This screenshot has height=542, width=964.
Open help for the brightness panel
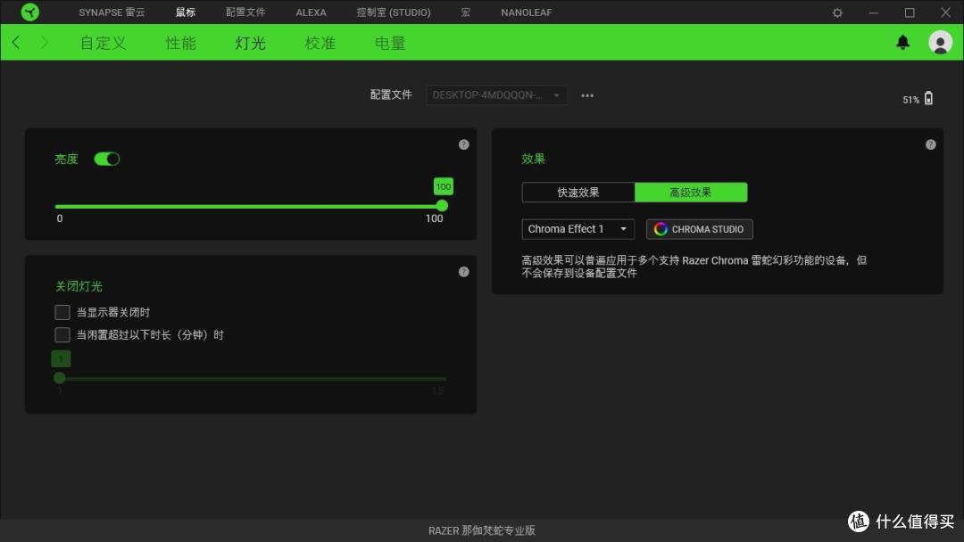click(463, 145)
